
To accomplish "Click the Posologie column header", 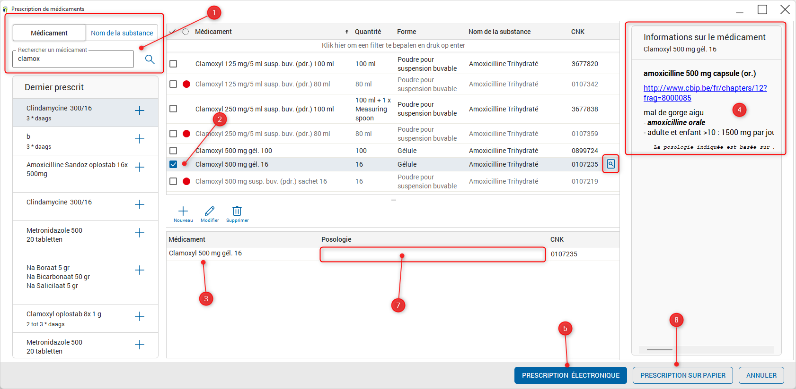I will (336, 239).
